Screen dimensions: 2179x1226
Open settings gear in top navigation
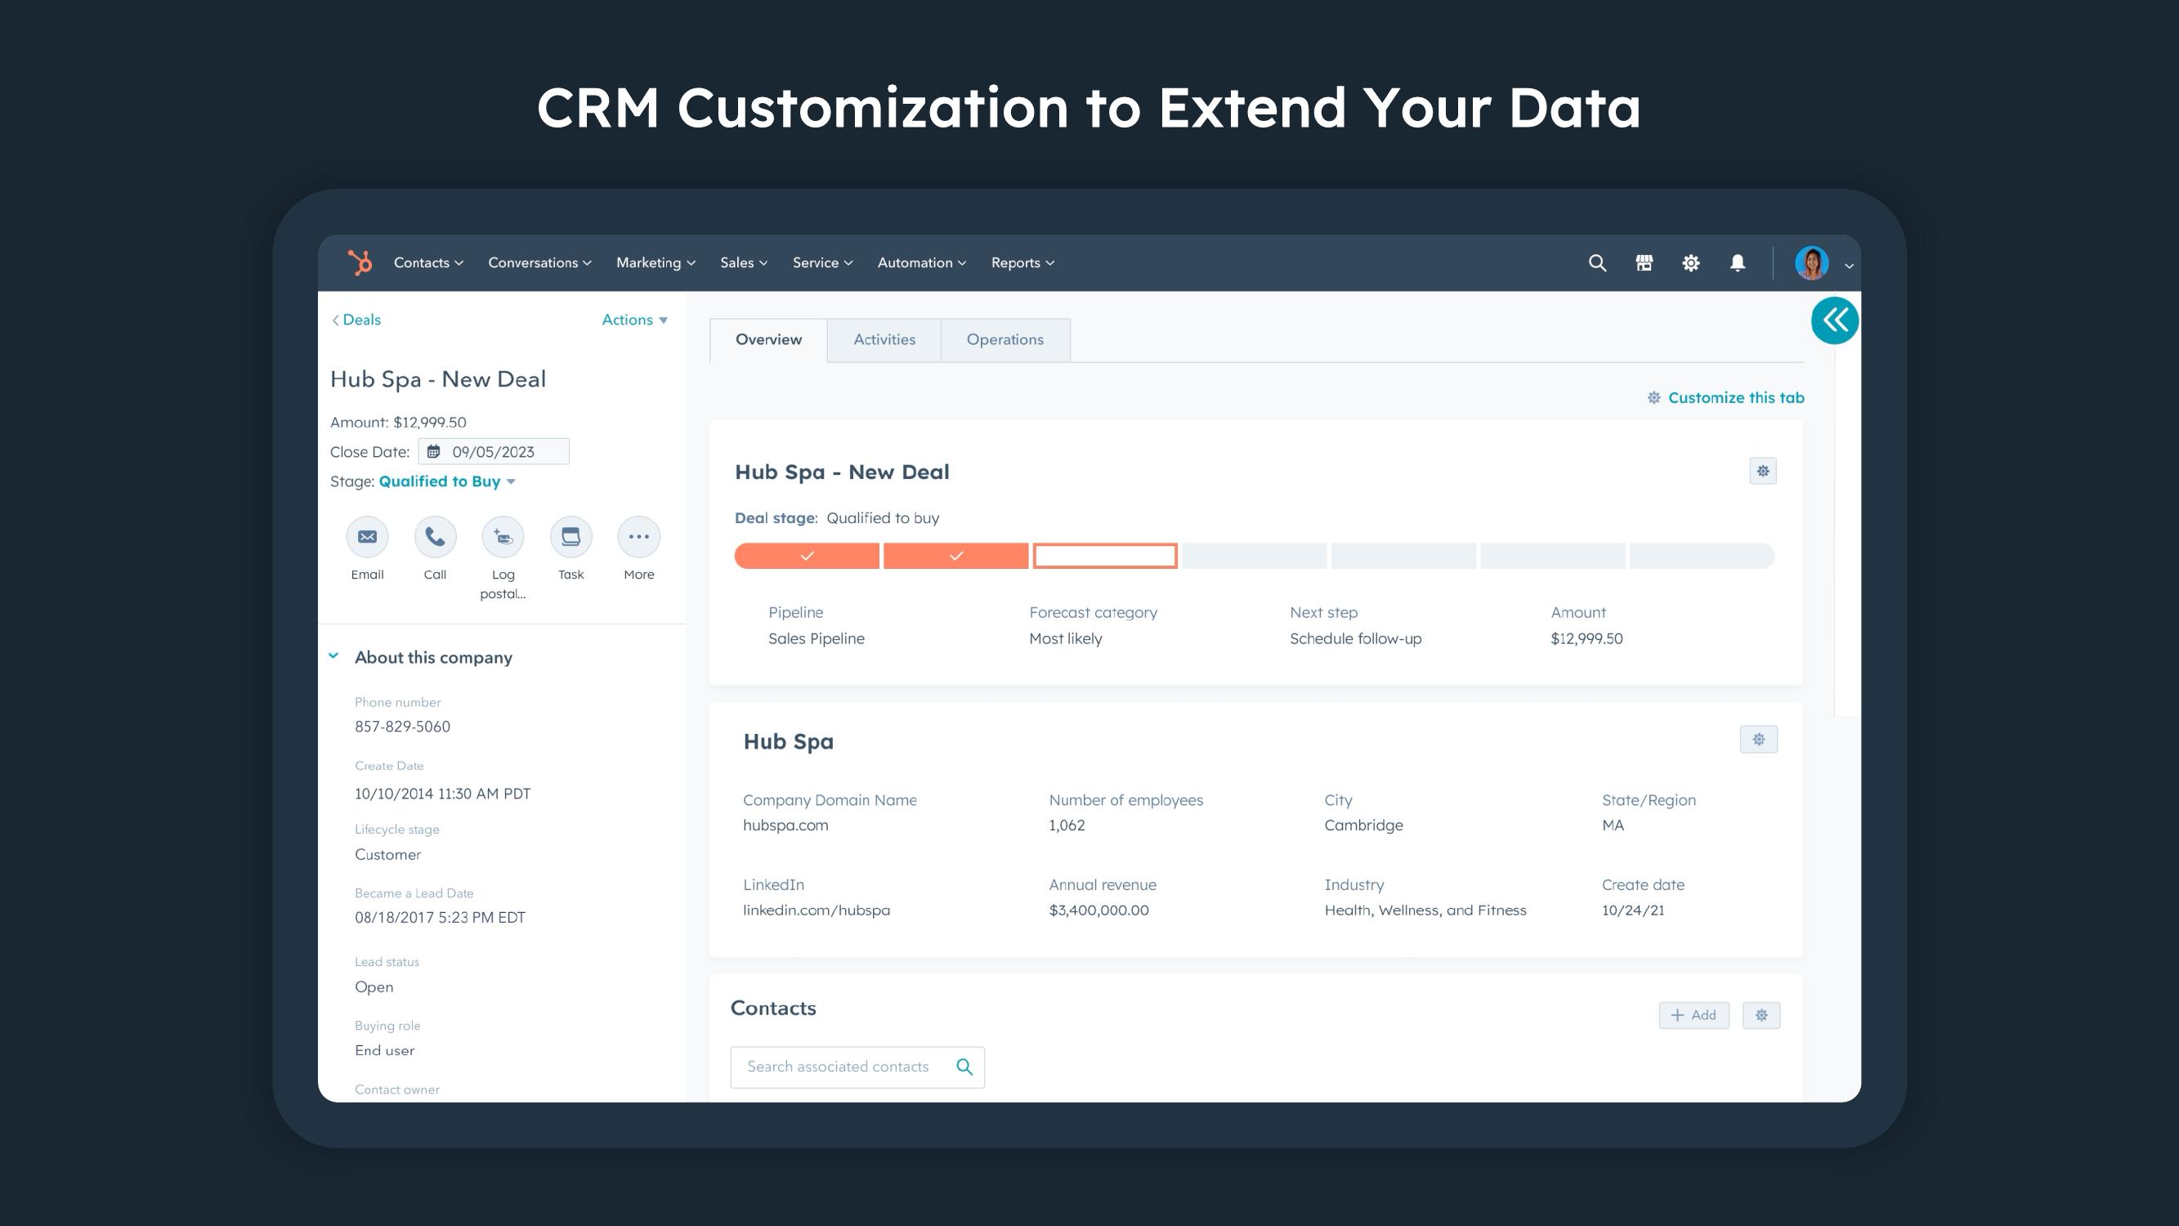[1691, 263]
